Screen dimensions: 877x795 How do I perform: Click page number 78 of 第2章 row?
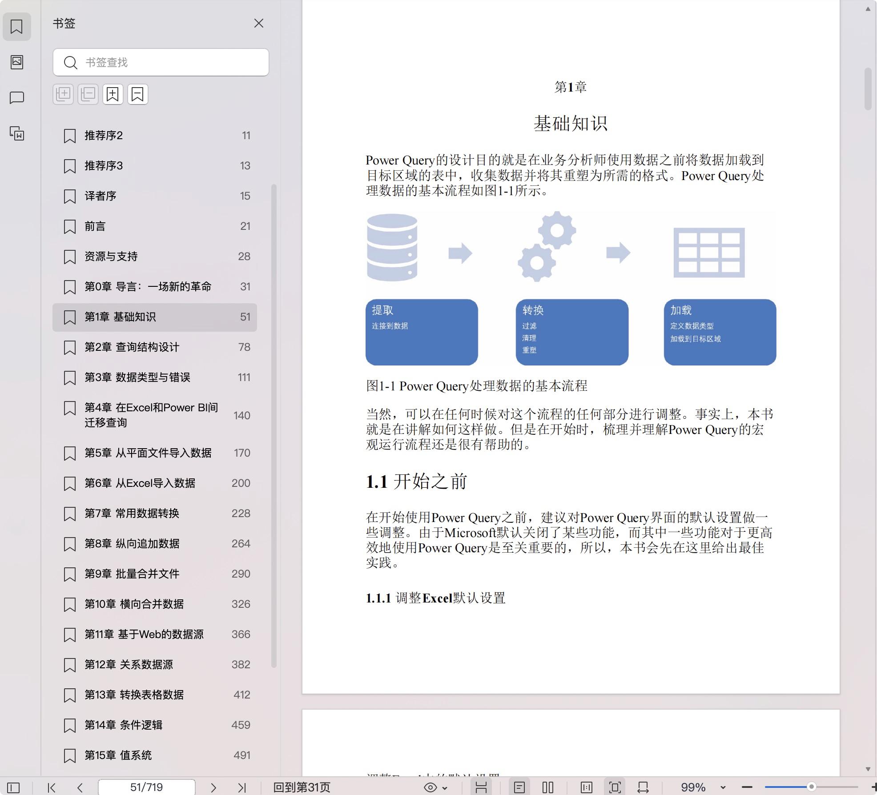244,347
